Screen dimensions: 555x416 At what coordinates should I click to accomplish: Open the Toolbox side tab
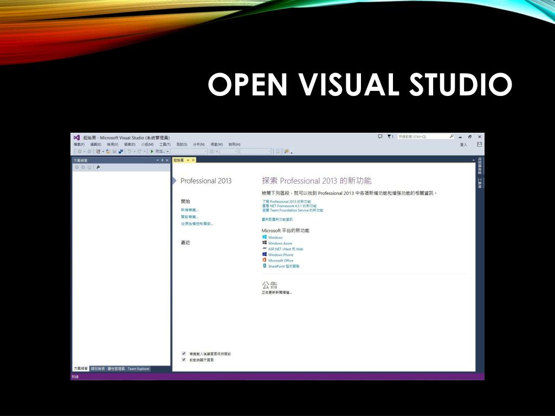point(480,183)
